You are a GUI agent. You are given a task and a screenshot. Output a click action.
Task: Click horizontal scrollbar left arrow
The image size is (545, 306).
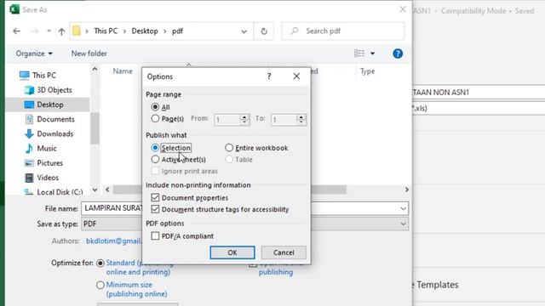tap(107, 190)
